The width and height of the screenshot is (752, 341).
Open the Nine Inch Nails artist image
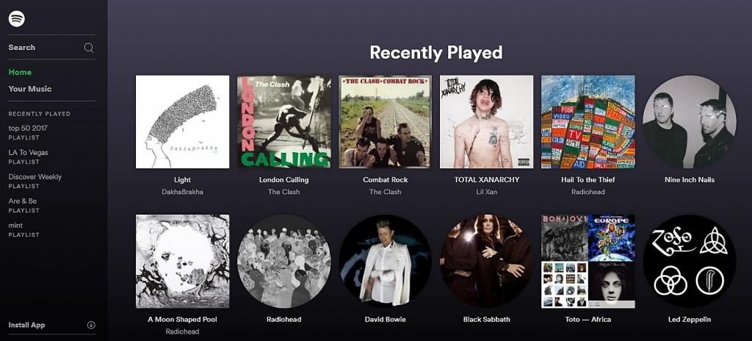click(689, 121)
